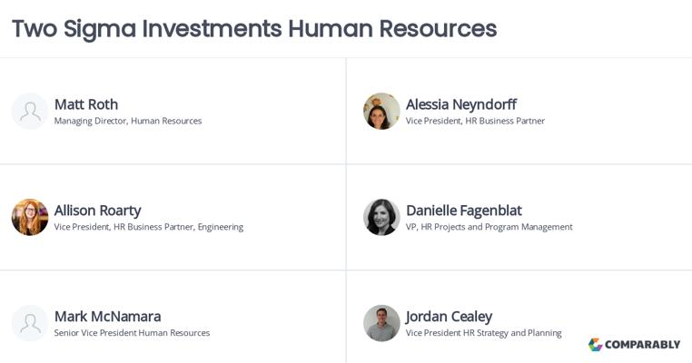Click the COMPARABLY brand wordmark
692x363 pixels.
(x=643, y=345)
